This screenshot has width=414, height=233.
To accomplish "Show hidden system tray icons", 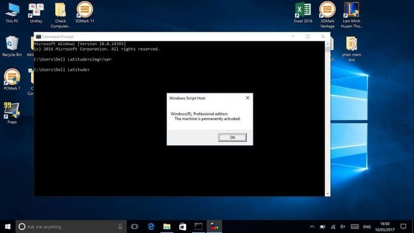I will (312, 227).
